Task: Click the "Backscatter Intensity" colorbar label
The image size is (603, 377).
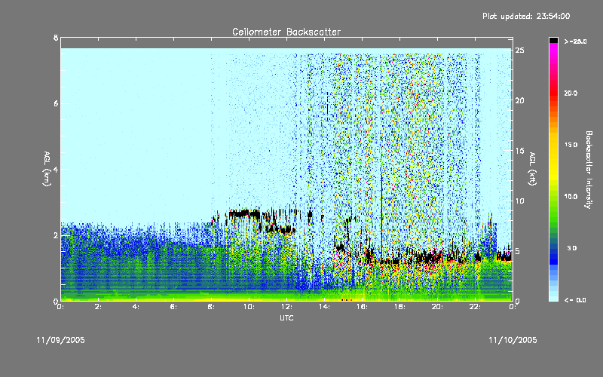Action: coord(589,170)
